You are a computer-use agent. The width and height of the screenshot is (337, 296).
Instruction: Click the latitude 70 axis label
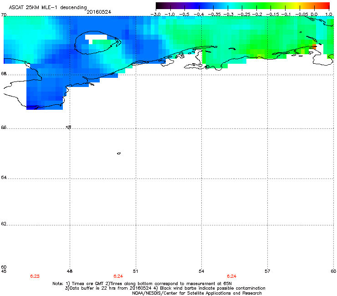(4, 15)
